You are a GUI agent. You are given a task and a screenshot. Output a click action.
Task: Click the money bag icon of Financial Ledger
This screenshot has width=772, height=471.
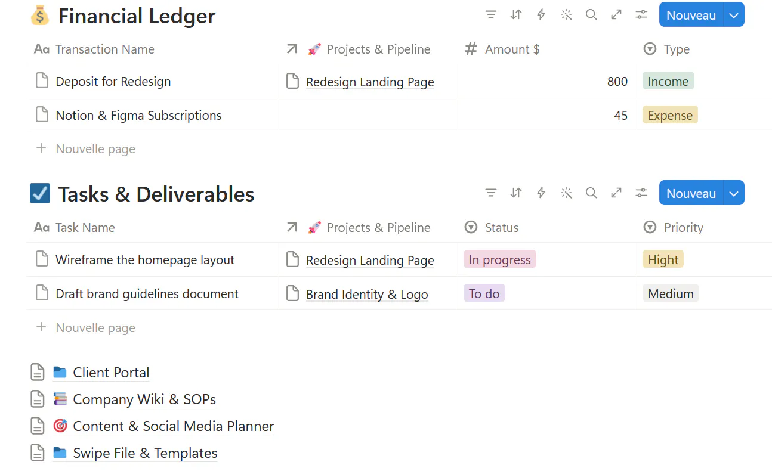40,16
